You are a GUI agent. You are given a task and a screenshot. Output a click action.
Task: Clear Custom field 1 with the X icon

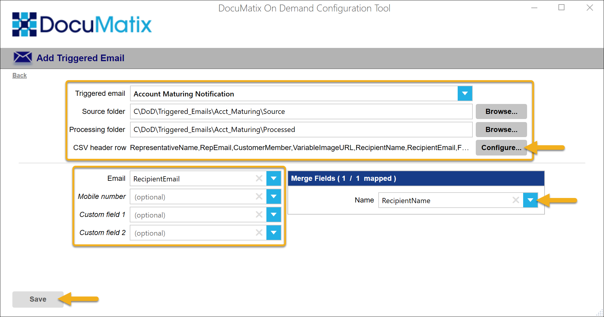(259, 215)
